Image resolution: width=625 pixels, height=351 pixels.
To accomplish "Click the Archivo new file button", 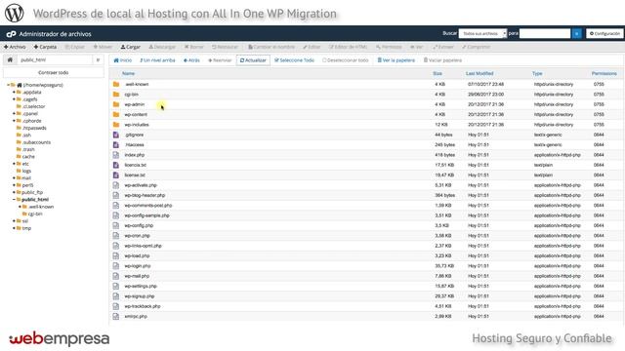I will 15,47.
